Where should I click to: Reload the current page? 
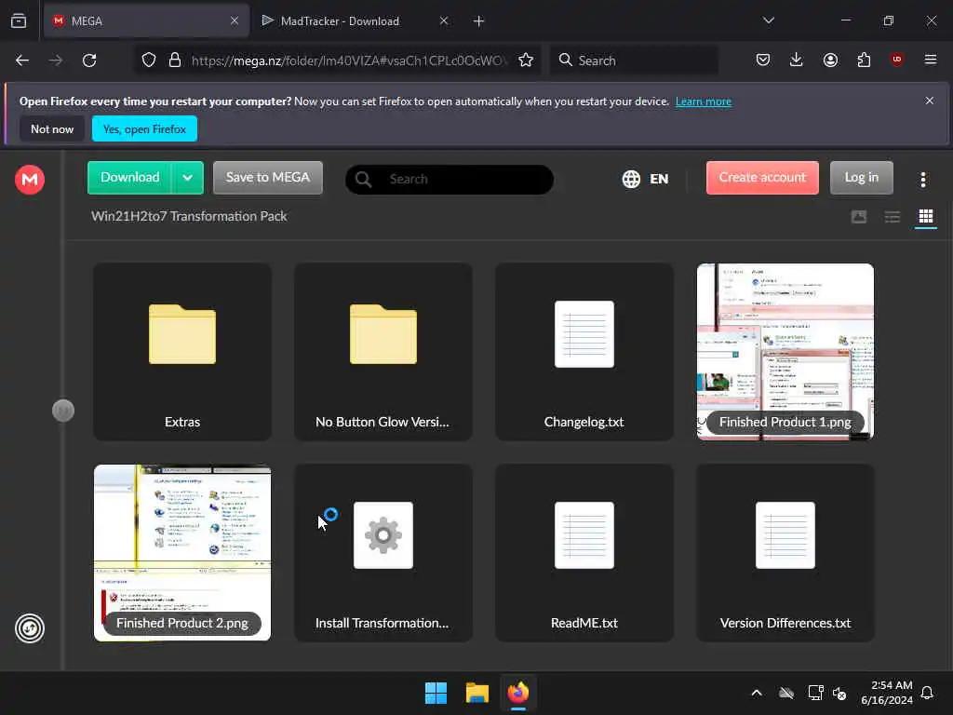click(89, 61)
